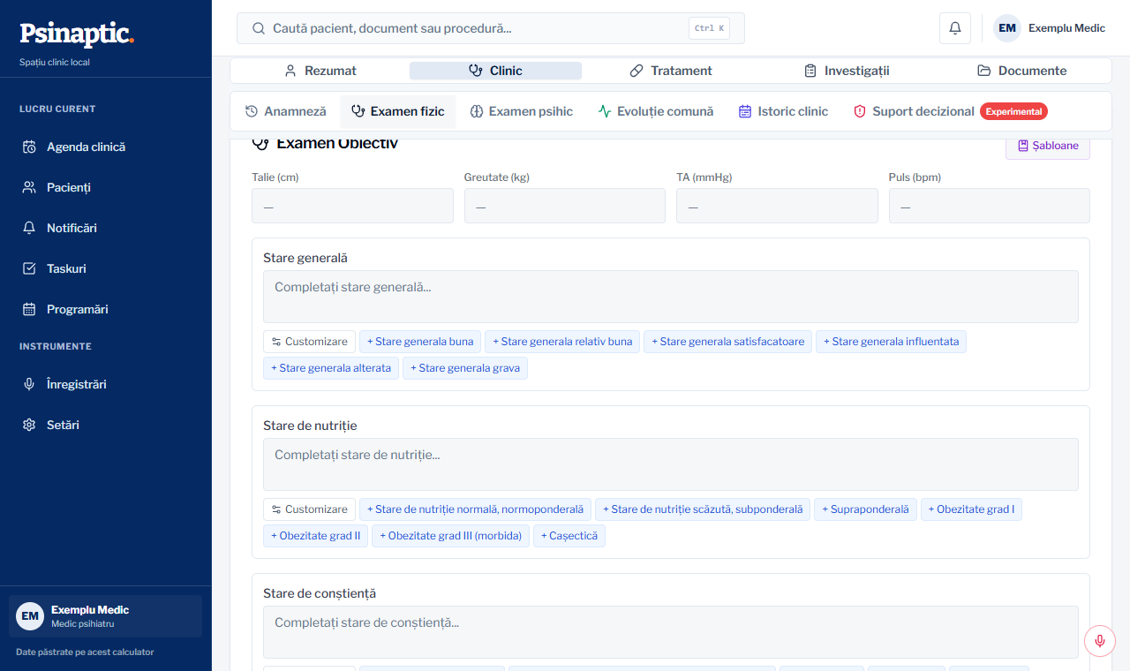
Task: Click the notification bell icon in header
Action: pyautogui.click(x=955, y=28)
